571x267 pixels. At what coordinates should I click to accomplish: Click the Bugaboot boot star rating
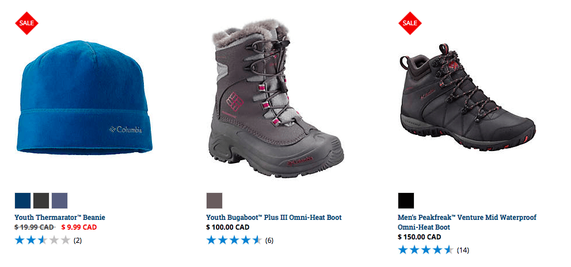(234, 240)
